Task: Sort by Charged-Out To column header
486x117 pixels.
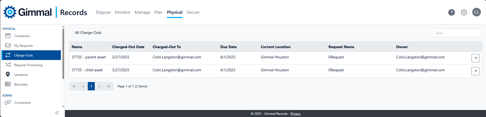Action: pyautogui.click(x=167, y=47)
